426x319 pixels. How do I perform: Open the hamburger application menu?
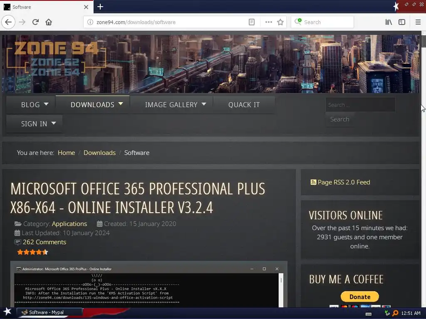click(418, 22)
